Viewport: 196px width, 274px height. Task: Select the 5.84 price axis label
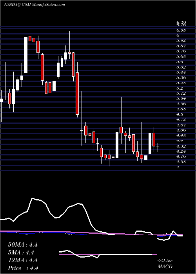click(181, 46)
